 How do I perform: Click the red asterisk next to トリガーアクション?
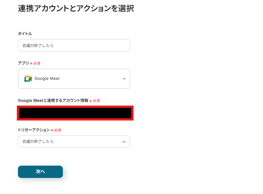point(52,130)
